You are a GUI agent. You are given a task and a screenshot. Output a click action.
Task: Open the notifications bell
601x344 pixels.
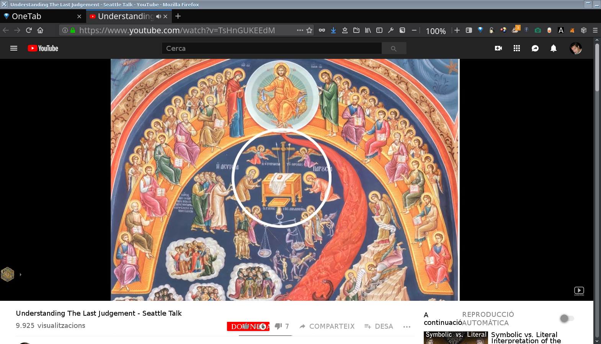click(554, 48)
